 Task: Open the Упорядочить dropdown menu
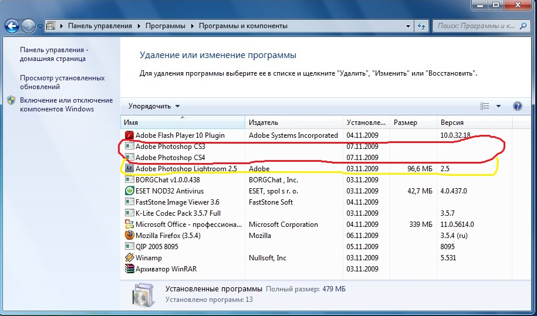(x=154, y=106)
